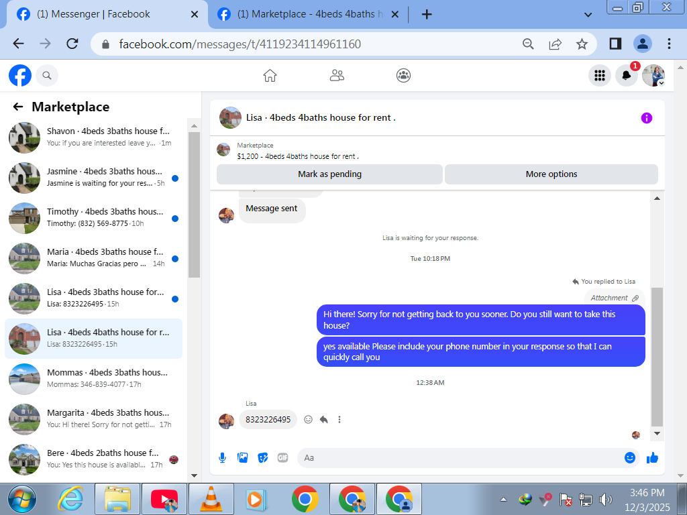Show hidden tray icons arrow
Screen dimensions: 687x515
point(503,500)
